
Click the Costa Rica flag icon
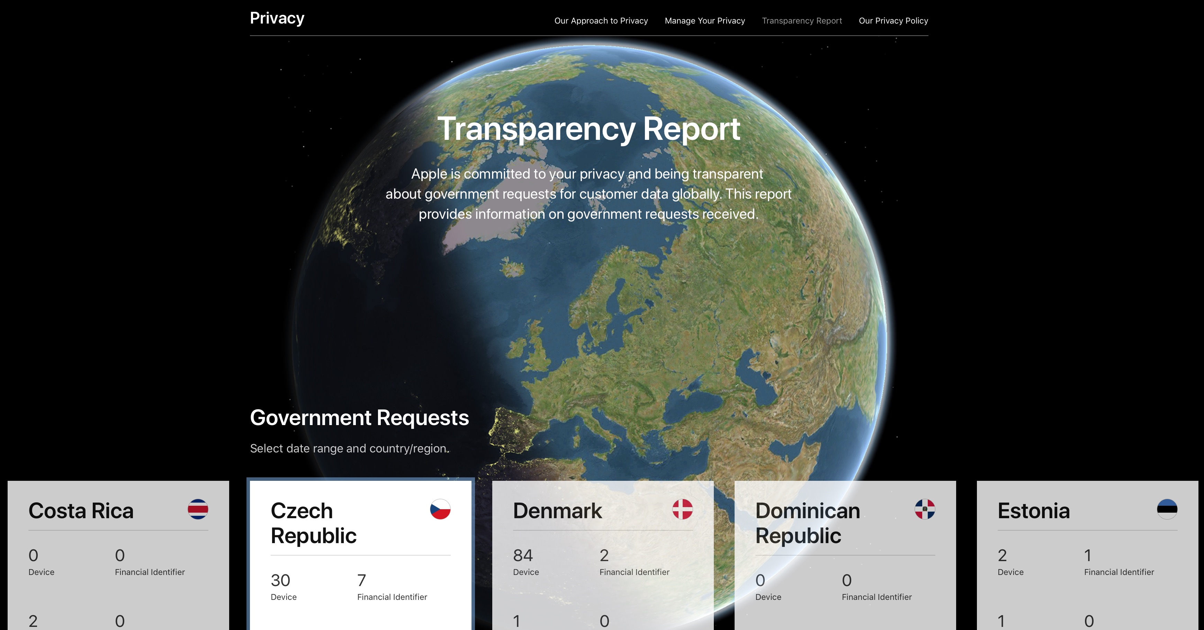click(198, 509)
